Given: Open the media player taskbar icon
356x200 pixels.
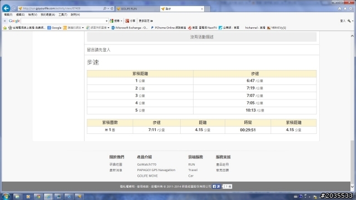Looking at the screenshot, I should [x=28, y=197].
